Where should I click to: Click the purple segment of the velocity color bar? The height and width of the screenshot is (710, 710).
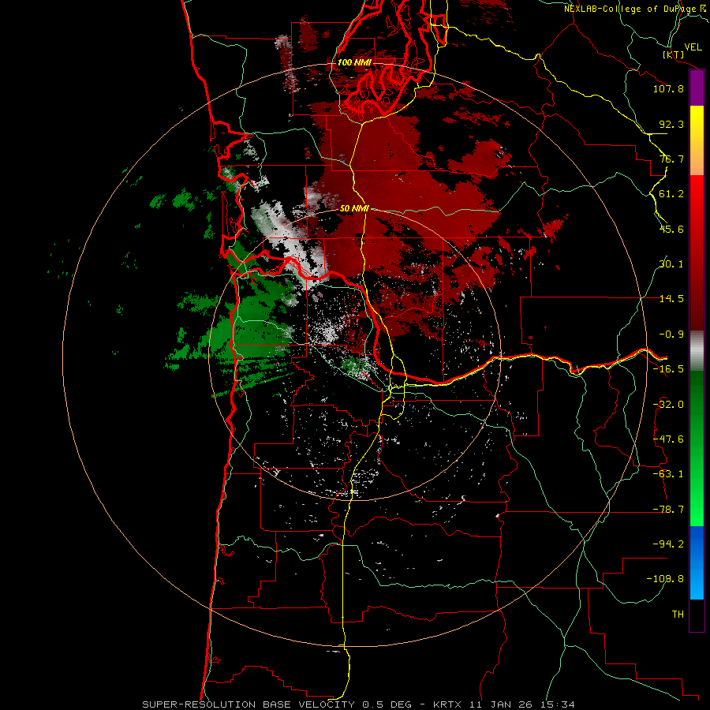(x=697, y=88)
